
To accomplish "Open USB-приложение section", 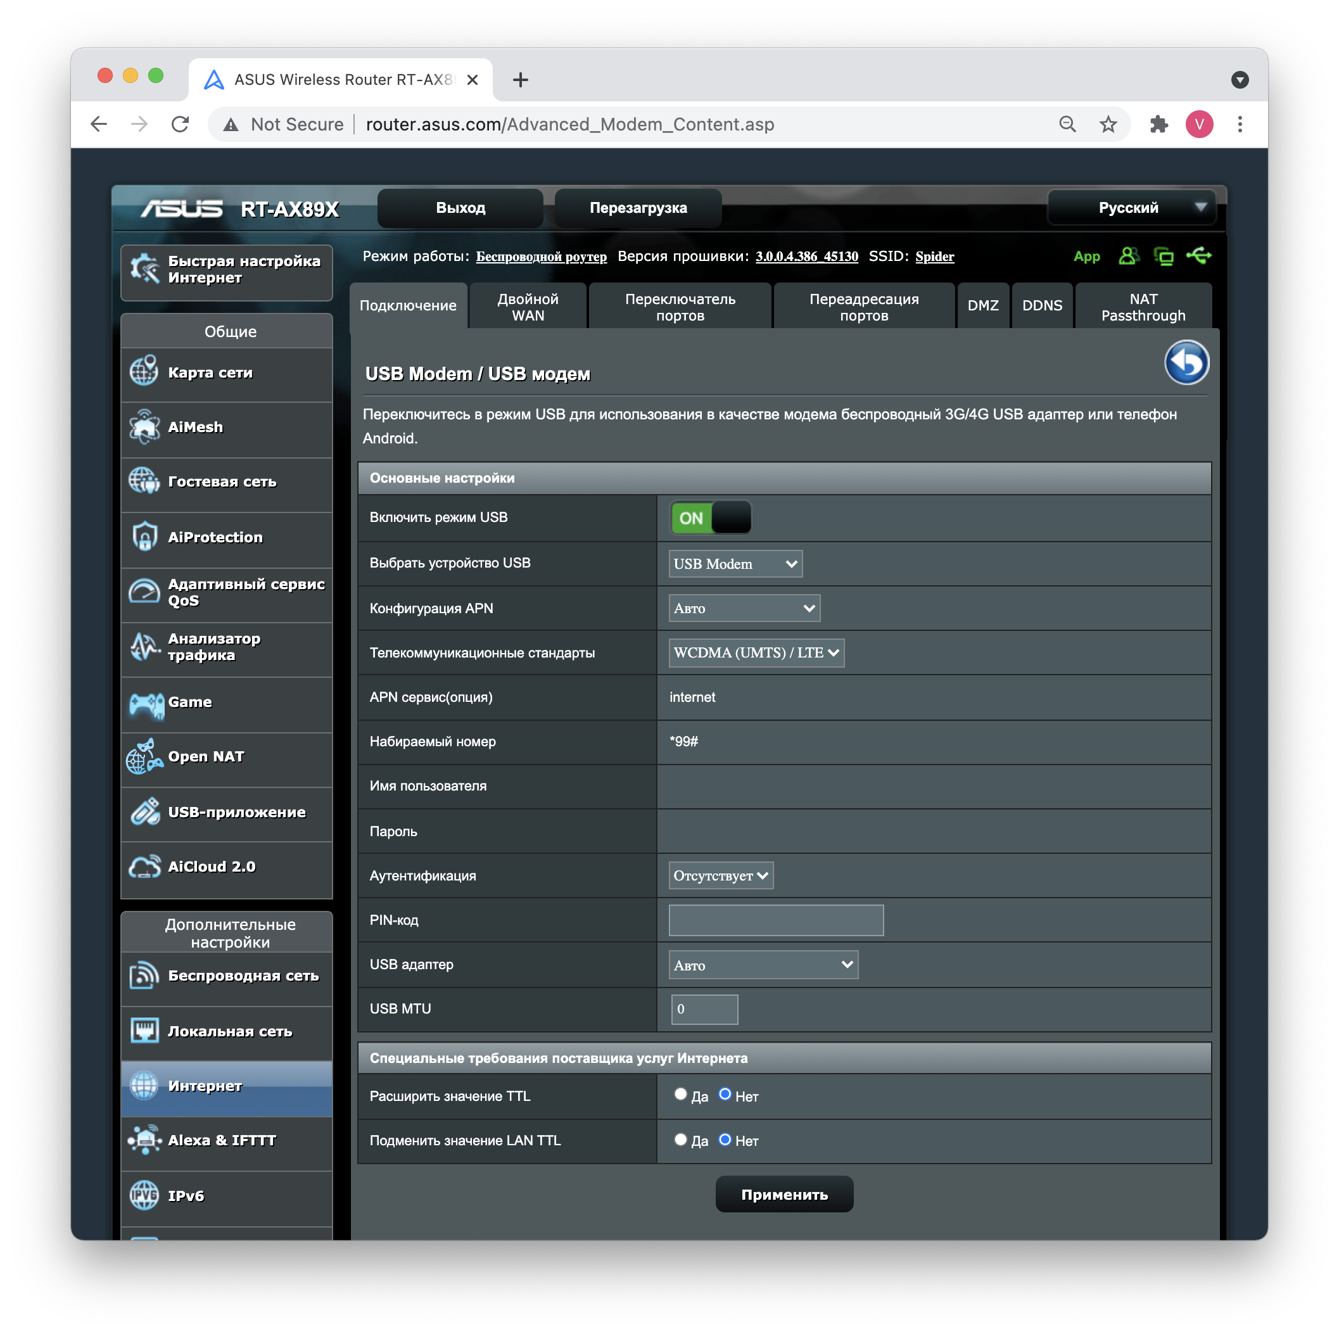I will [227, 813].
